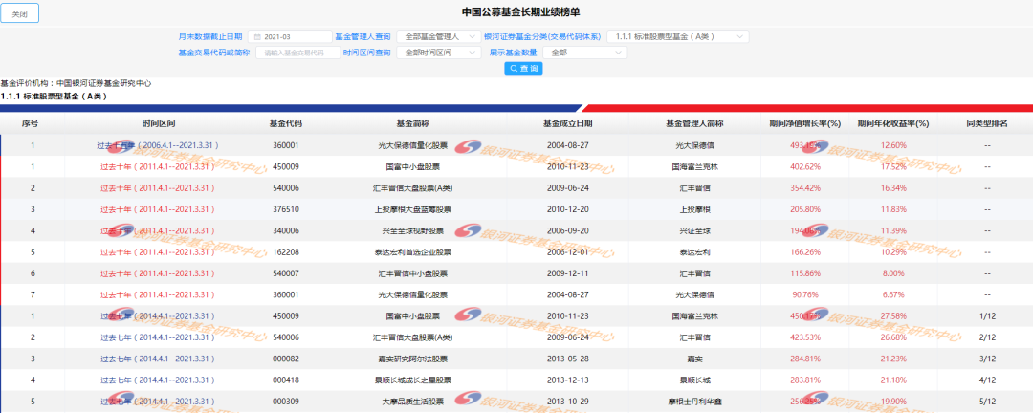Click annualized return value 21.23%

[x=894, y=359]
